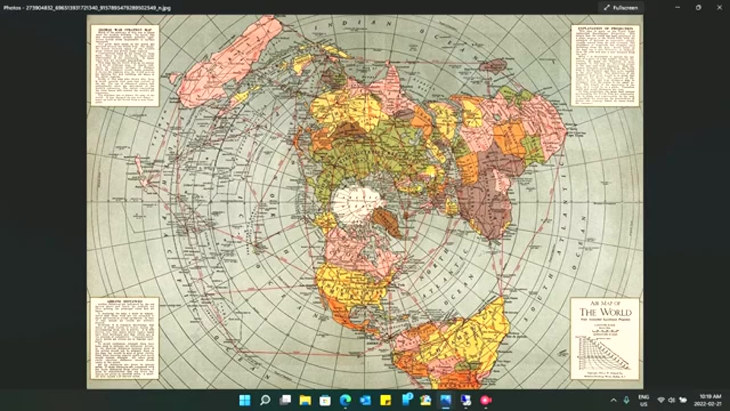
Task: Click the battery icon in the system tray
Action: (x=683, y=400)
